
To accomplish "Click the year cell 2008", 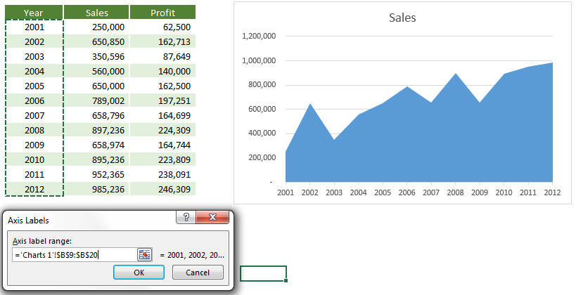I will [x=34, y=130].
